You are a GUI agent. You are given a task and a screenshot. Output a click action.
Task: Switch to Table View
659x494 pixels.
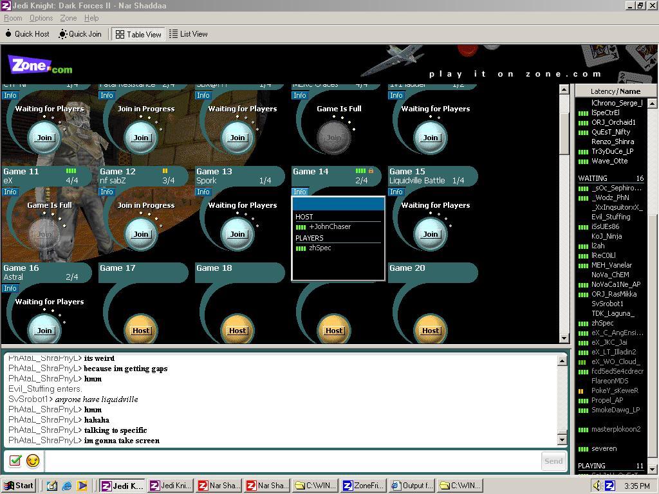click(x=138, y=35)
